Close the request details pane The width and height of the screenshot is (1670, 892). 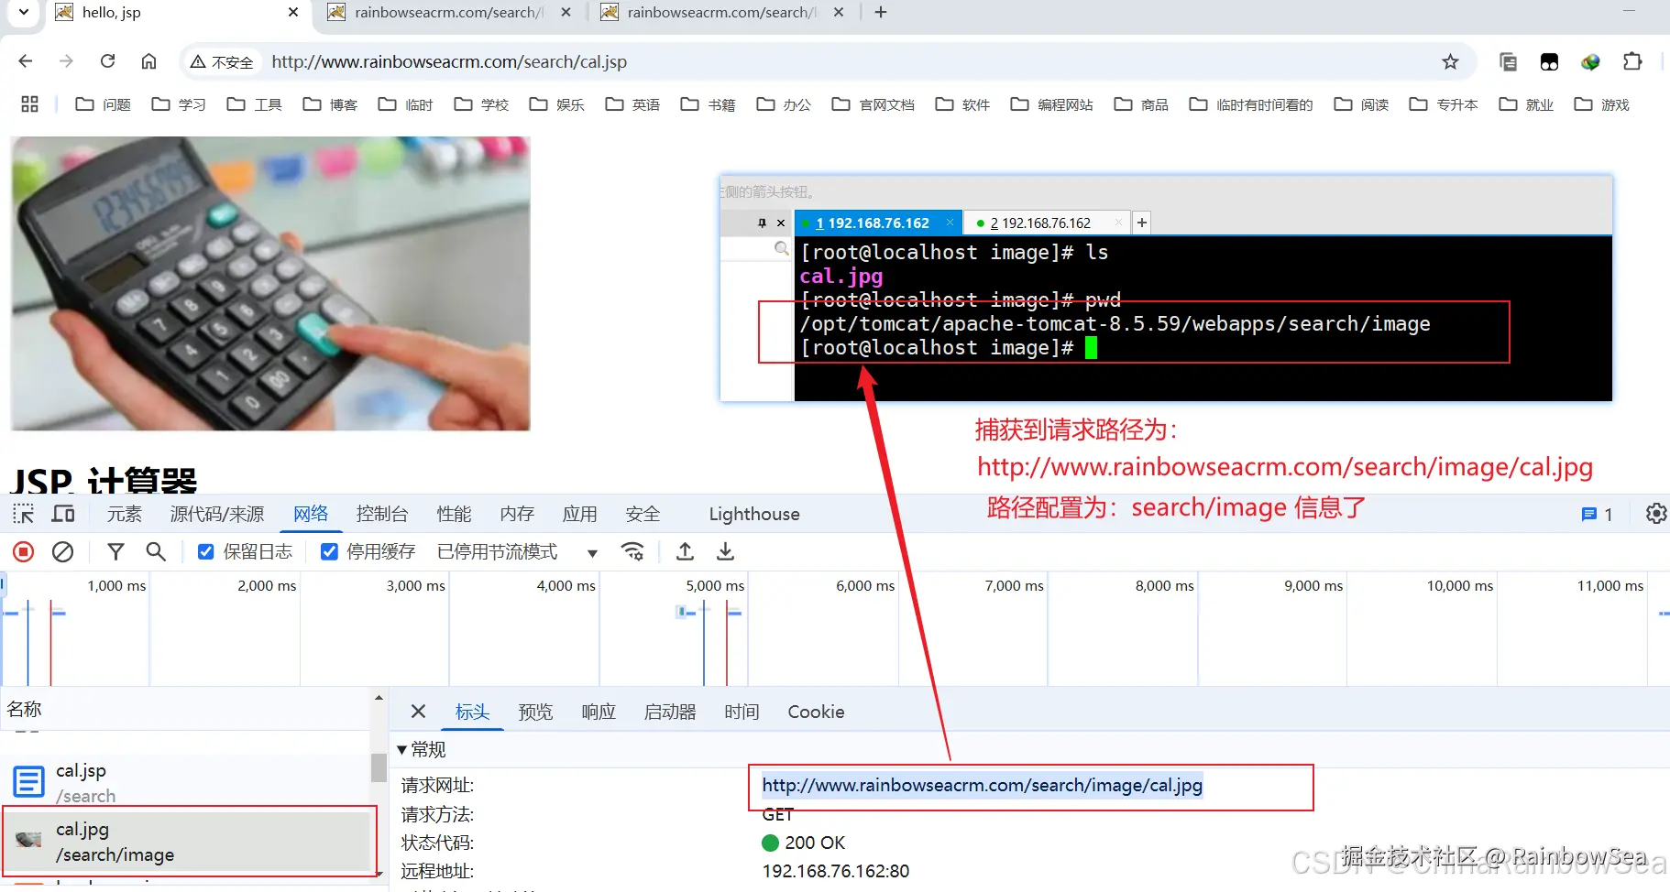[x=418, y=712]
